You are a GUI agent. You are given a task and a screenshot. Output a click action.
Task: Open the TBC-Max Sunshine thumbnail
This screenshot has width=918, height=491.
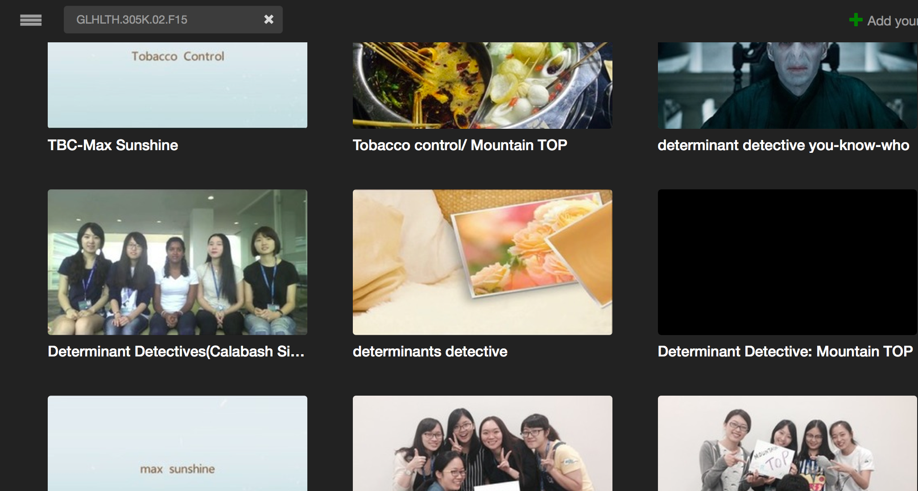tap(178, 85)
